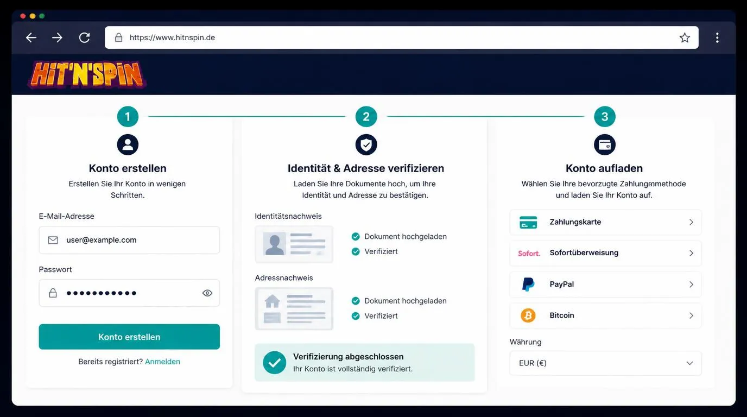
Task: Click the E-Mail-Adresse input field
Action: click(129, 240)
